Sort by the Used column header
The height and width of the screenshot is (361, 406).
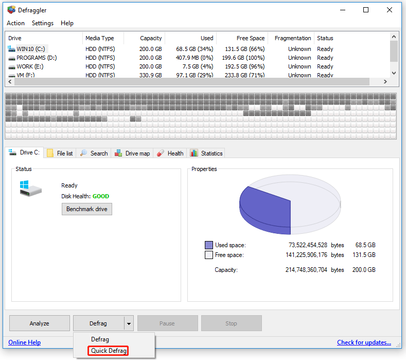tap(190, 38)
